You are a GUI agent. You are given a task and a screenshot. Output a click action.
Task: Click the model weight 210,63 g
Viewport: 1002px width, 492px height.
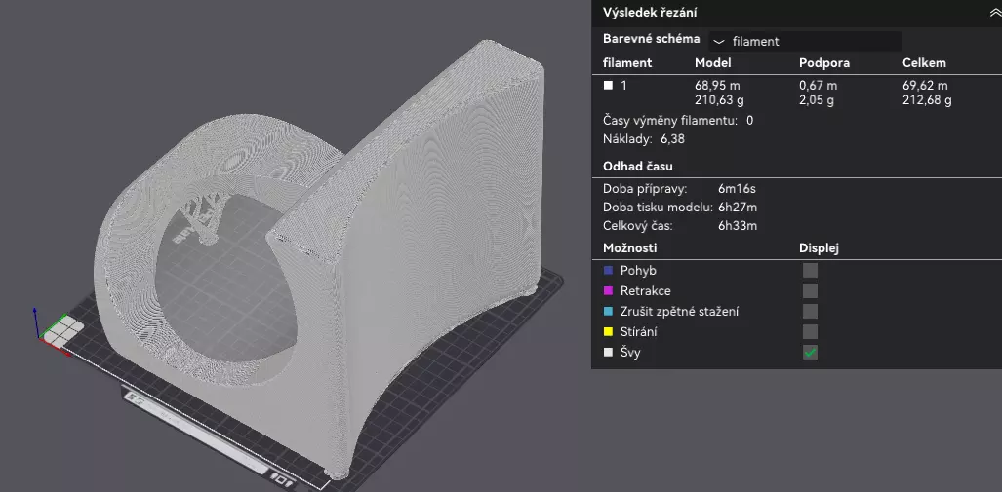click(719, 100)
